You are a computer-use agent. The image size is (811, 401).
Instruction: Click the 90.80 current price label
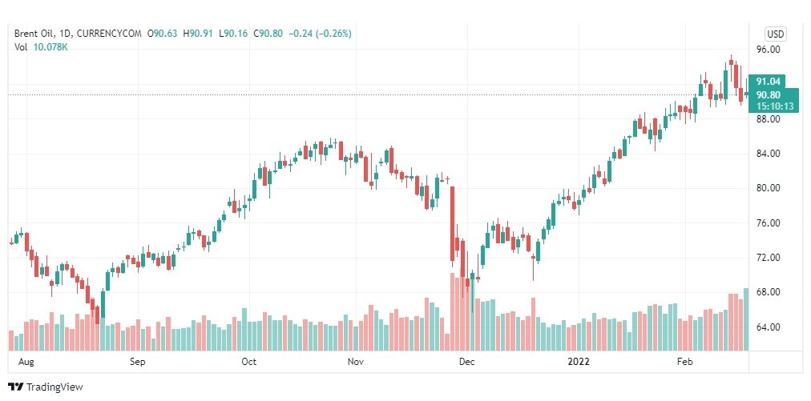pyautogui.click(x=768, y=95)
